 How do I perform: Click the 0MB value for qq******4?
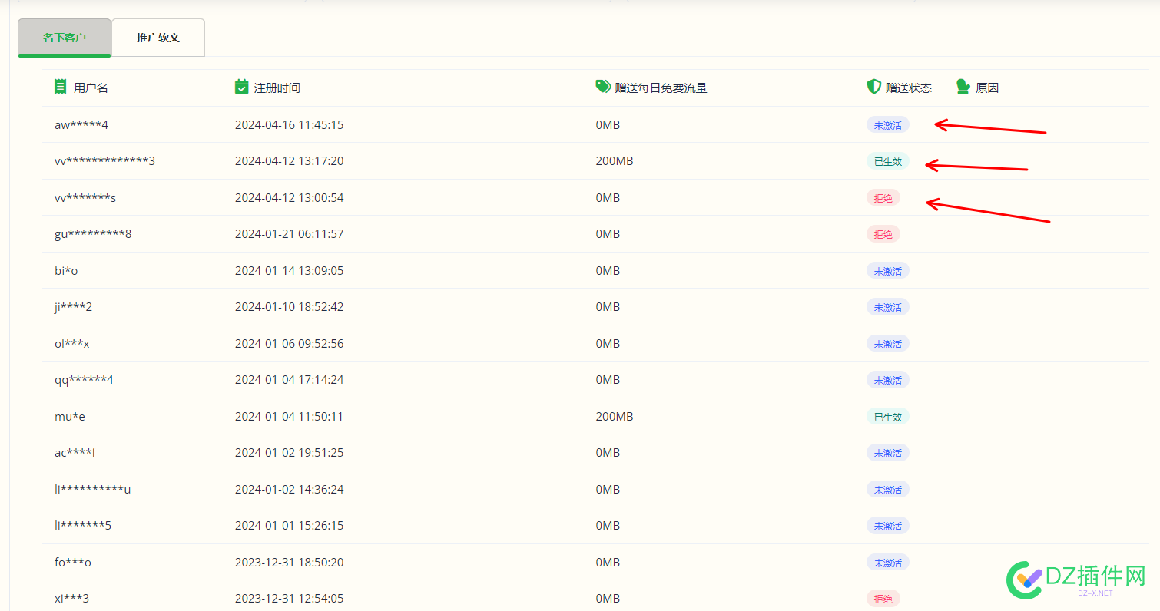pyautogui.click(x=608, y=380)
